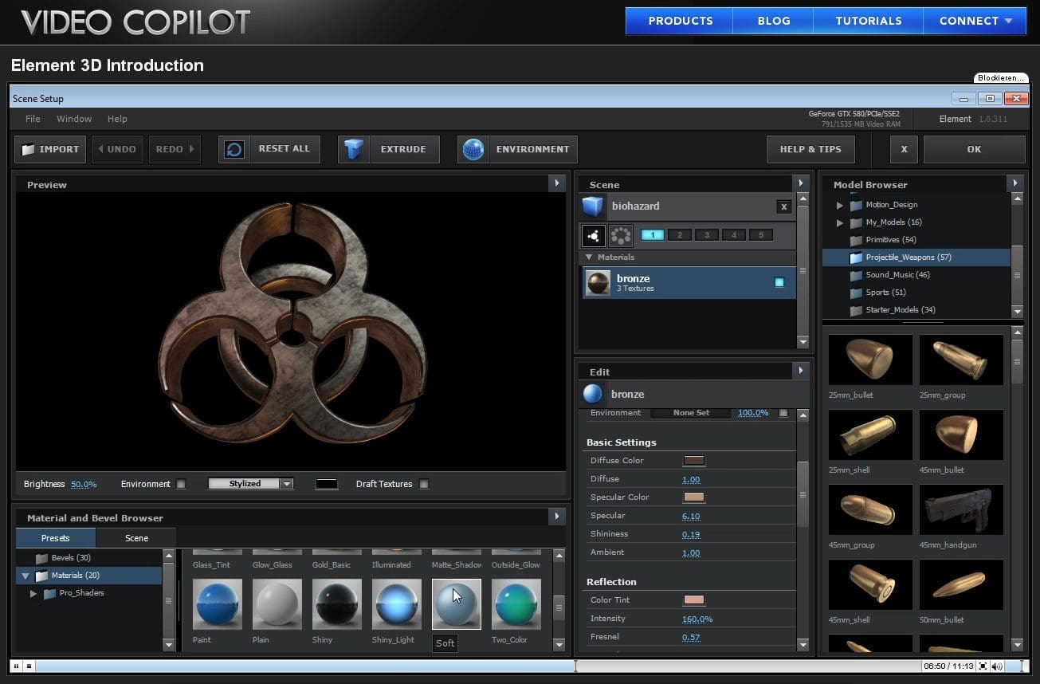The height and width of the screenshot is (684, 1040).
Task: Switch to the Scene tab in material browser
Action: 136,538
